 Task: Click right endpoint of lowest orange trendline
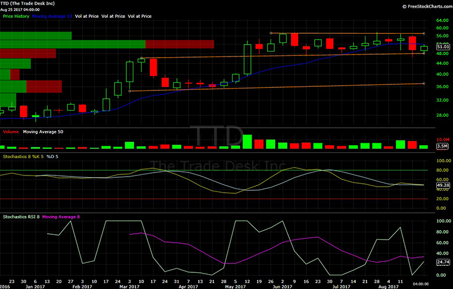point(424,84)
